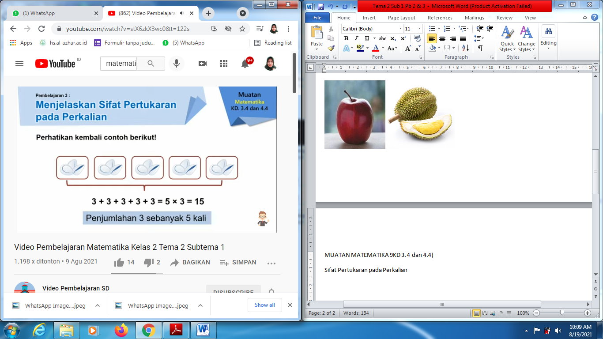Expand Quick Styles gallery
The image size is (603, 339).
pos(507,38)
